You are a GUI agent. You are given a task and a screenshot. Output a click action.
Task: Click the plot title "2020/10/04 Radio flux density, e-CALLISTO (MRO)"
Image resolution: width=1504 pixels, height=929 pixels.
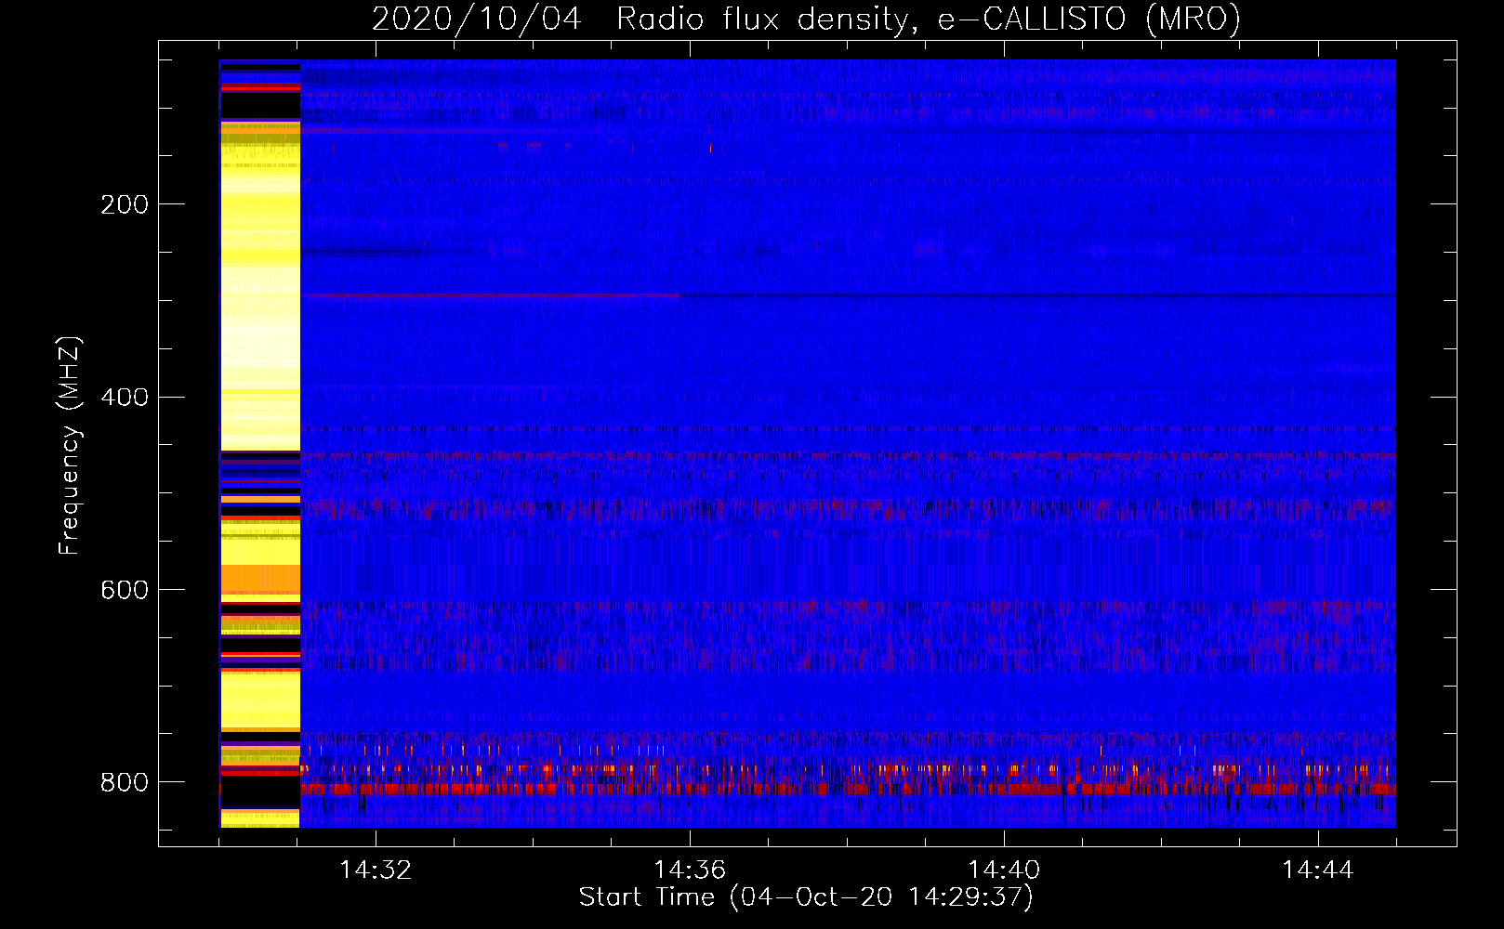click(x=806, y=19)
